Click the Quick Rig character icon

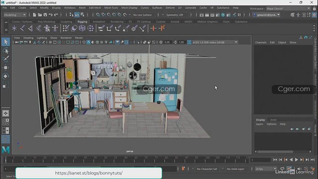coord(47,29)
